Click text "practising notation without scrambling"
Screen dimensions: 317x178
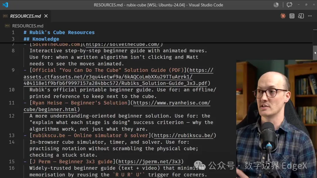[x=86, y=148]
